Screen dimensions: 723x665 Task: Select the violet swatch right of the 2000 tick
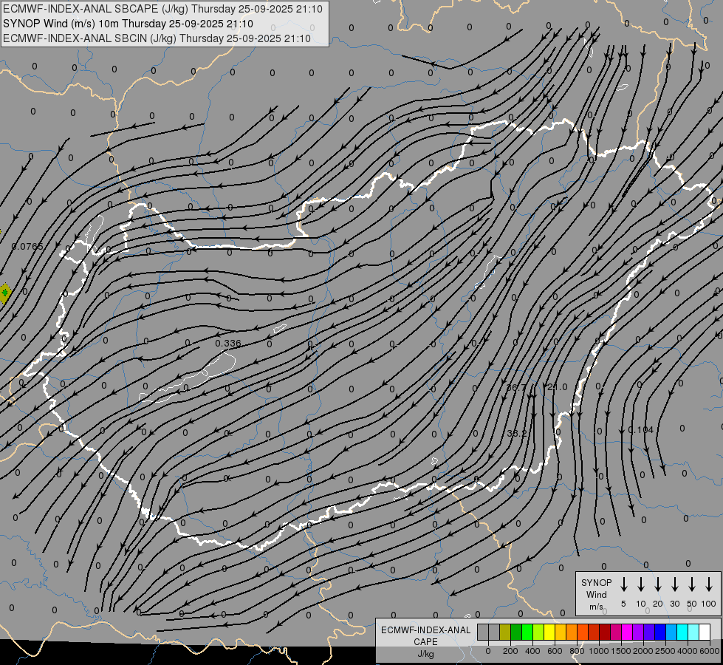649,632
